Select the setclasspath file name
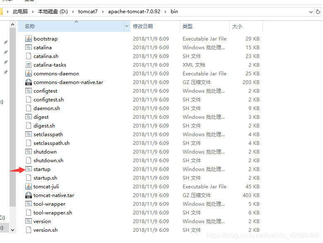 [48, 134]
